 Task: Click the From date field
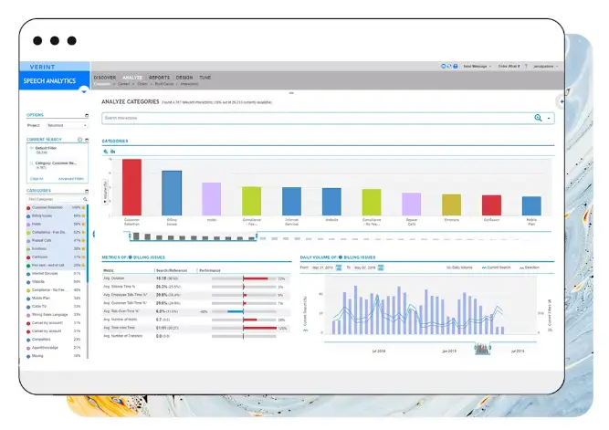(x=322, y=267)
